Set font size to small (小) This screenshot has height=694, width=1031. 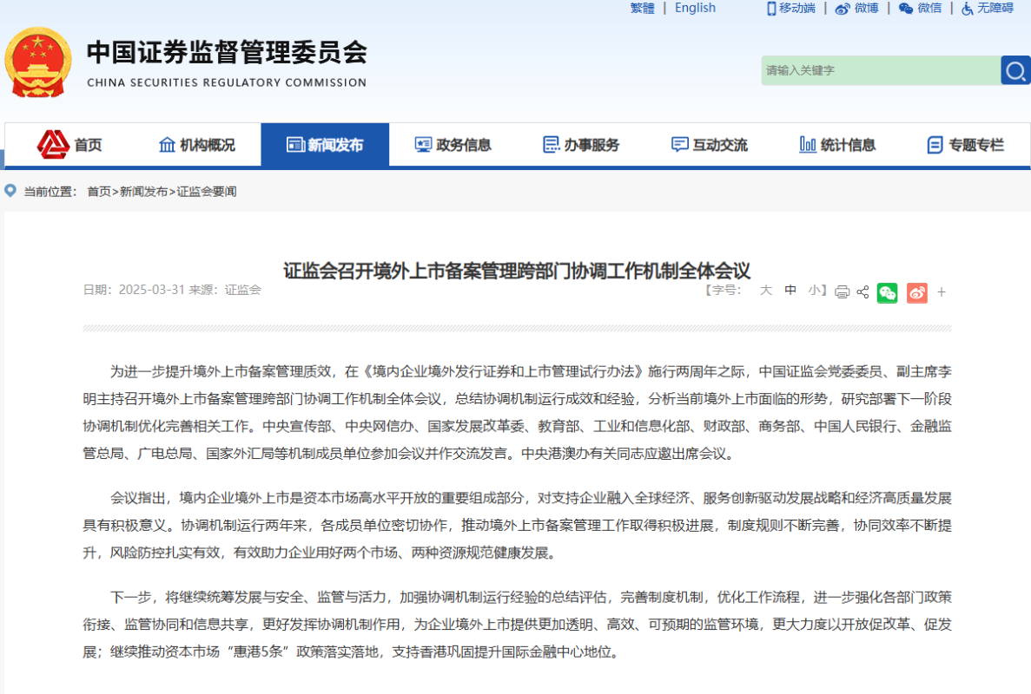(814, 291)
